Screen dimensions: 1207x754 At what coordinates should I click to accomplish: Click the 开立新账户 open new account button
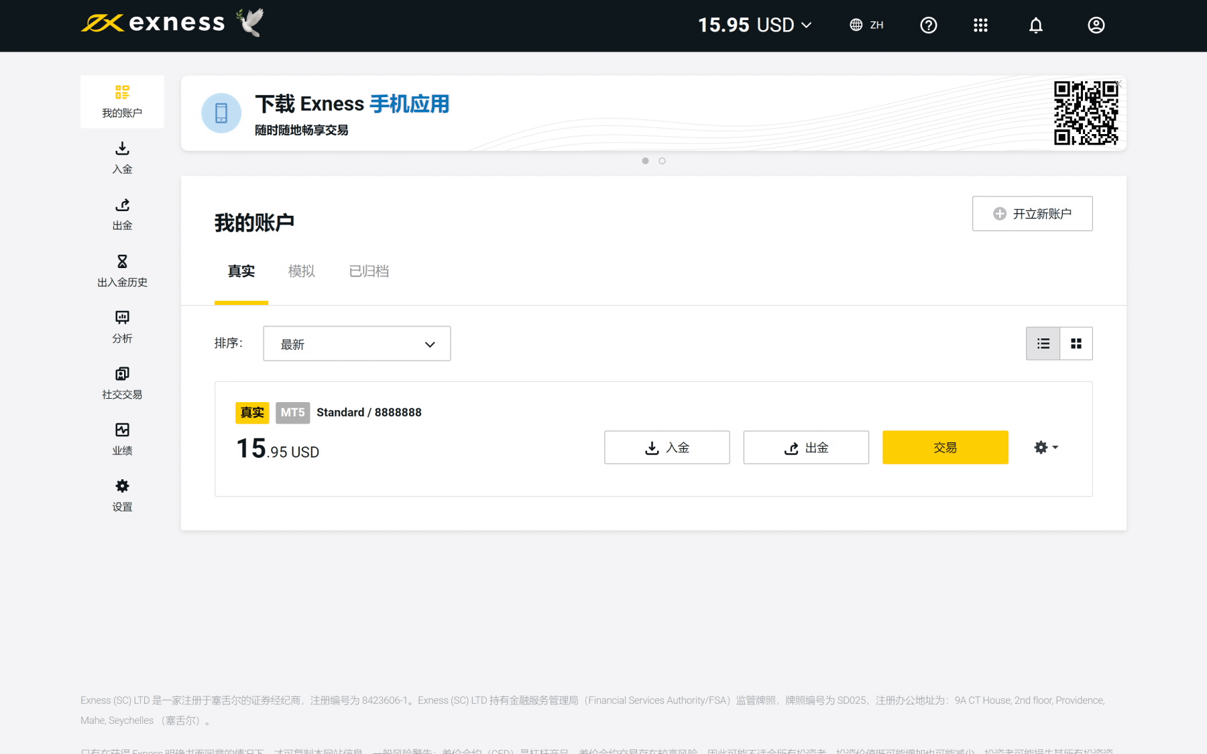(x=1032, y=214)
